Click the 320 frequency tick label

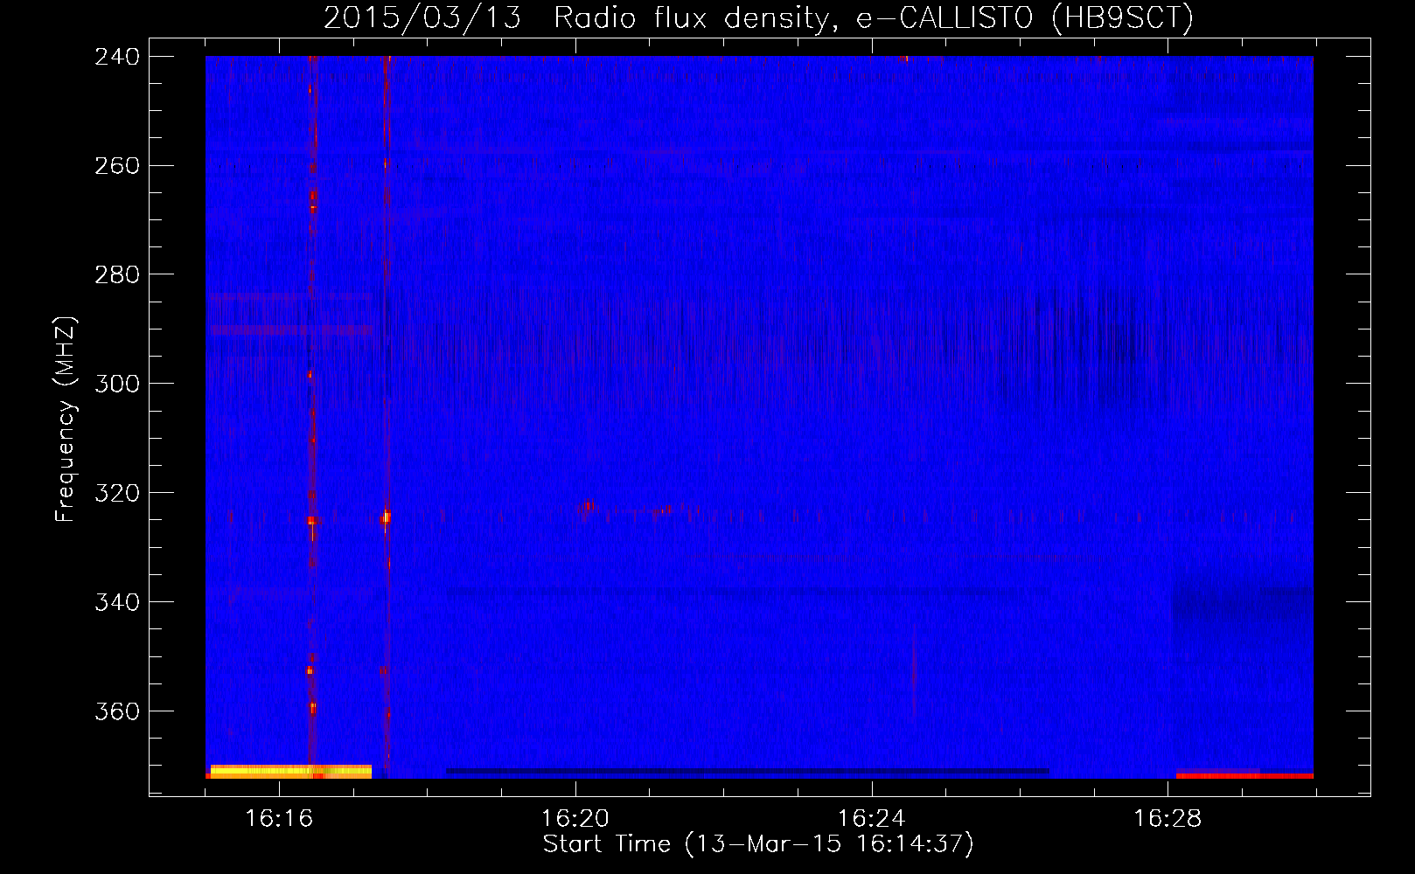click(117, 494)
